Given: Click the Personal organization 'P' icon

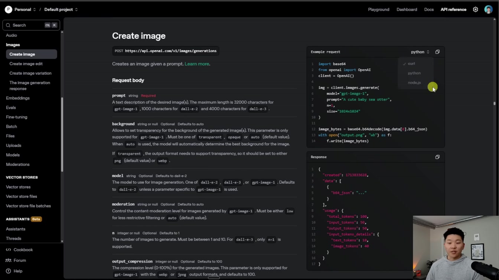Looking at the screenshot, I should tap(8, 10).
